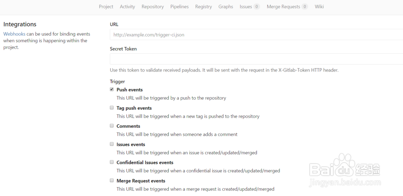Open the Merge Requests tab

(283, 6)
